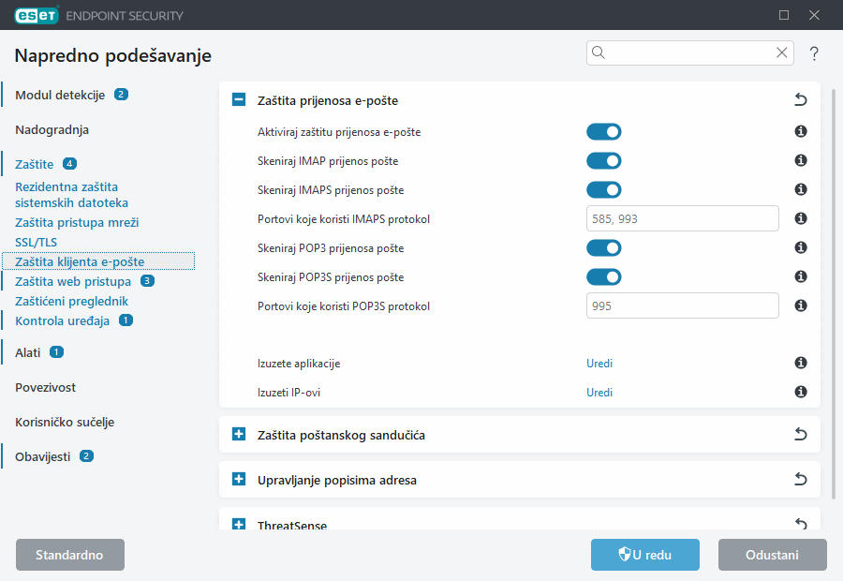Revert Zaštita poštanskog sandučića section settings

pyautogui.click(x=800, y=435)
